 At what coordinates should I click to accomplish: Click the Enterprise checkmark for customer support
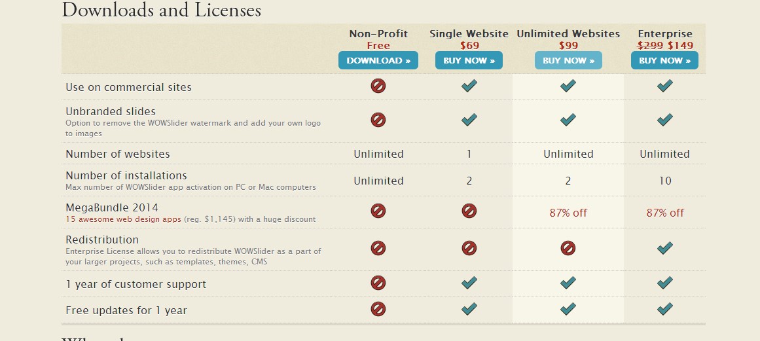pyautogui.click(x=665, y=283)
